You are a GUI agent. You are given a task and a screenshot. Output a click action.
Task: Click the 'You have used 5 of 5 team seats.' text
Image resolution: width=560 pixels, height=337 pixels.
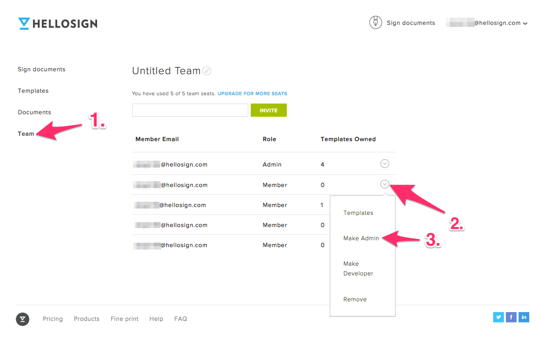[x=174, y=94]
